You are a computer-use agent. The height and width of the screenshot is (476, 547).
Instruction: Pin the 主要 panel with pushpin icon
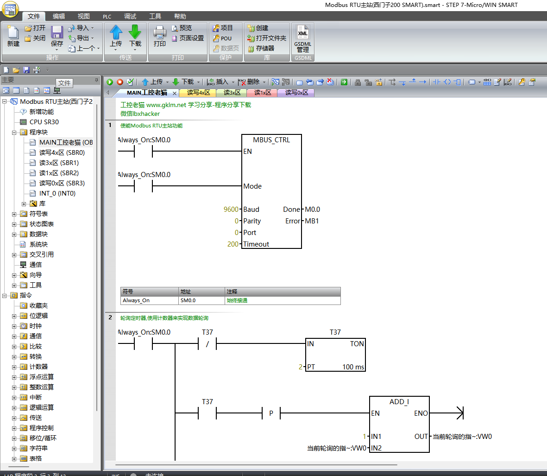pos(96,80)
